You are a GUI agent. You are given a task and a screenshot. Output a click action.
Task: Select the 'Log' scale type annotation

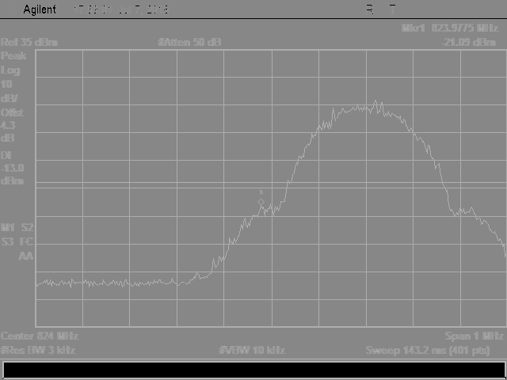(x=10, y=70)
